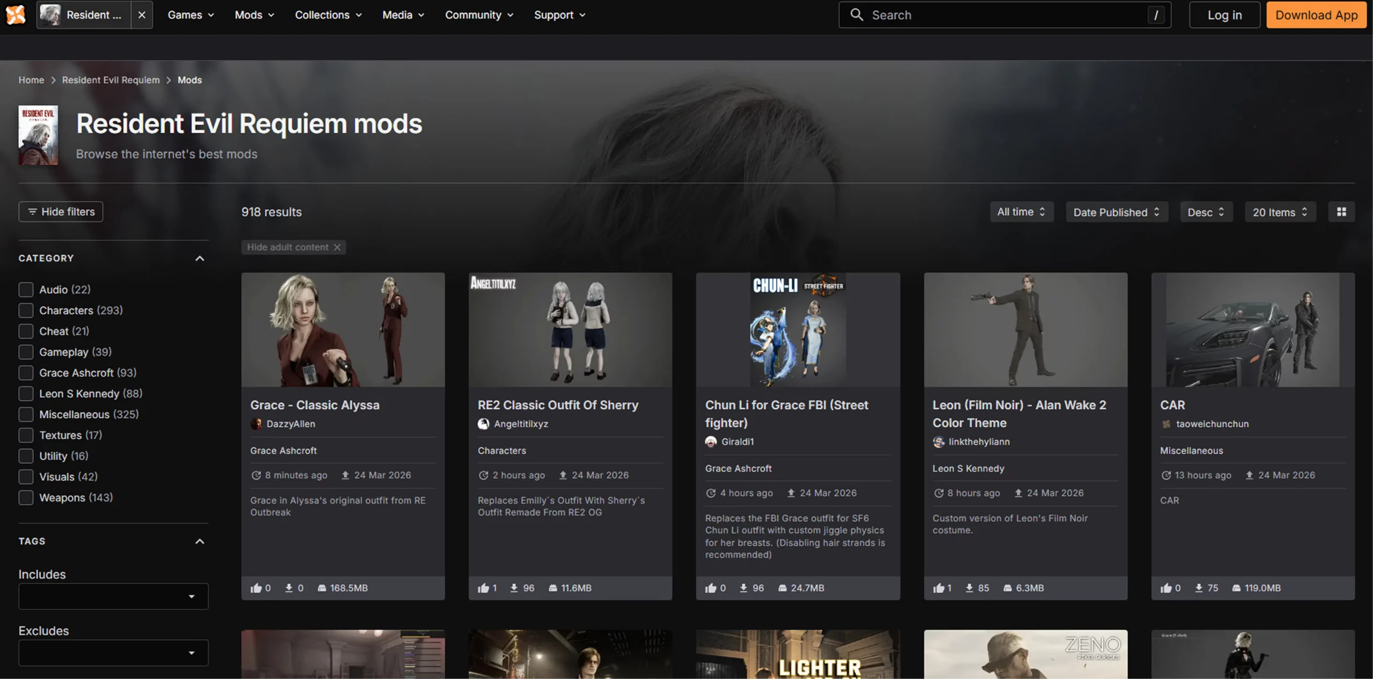Check the Characters category checkbox
Image resolution: width=1373 pixels, height=679 pixels.
(26, 311)
